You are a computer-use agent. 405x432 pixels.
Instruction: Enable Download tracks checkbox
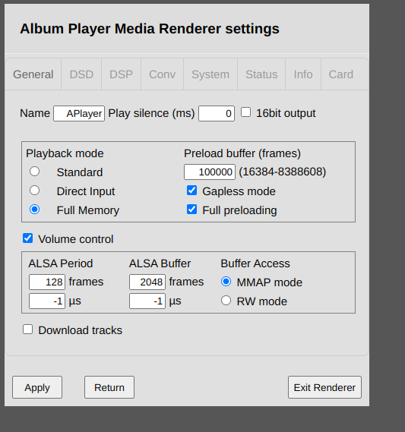(27, 330)
